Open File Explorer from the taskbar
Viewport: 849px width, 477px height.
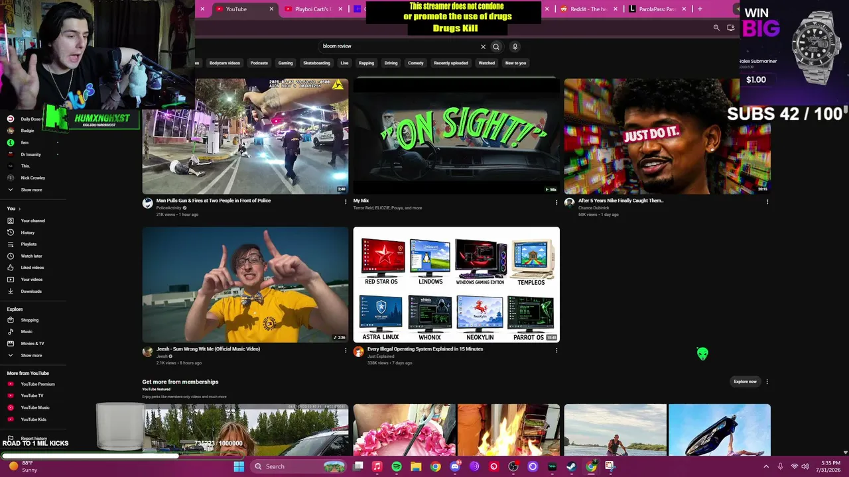(416, 466)
